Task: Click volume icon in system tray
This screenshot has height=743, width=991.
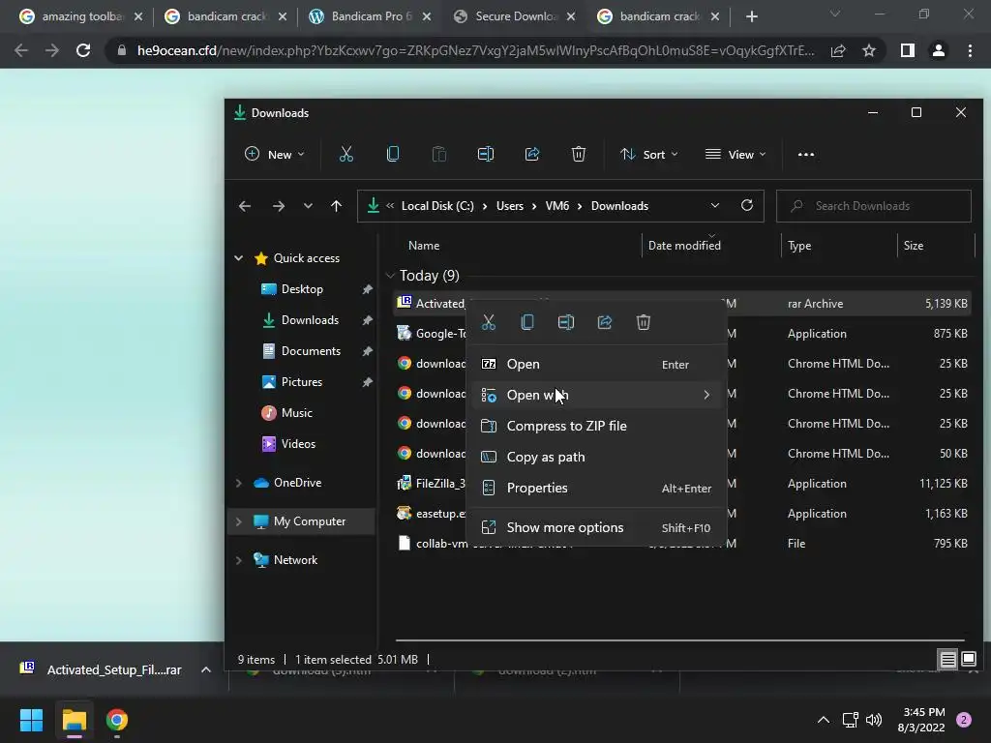Action: tap(874, 720)
